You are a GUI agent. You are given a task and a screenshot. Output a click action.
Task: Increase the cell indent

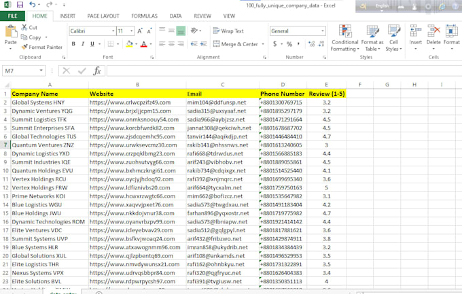(x=203, y=44)
